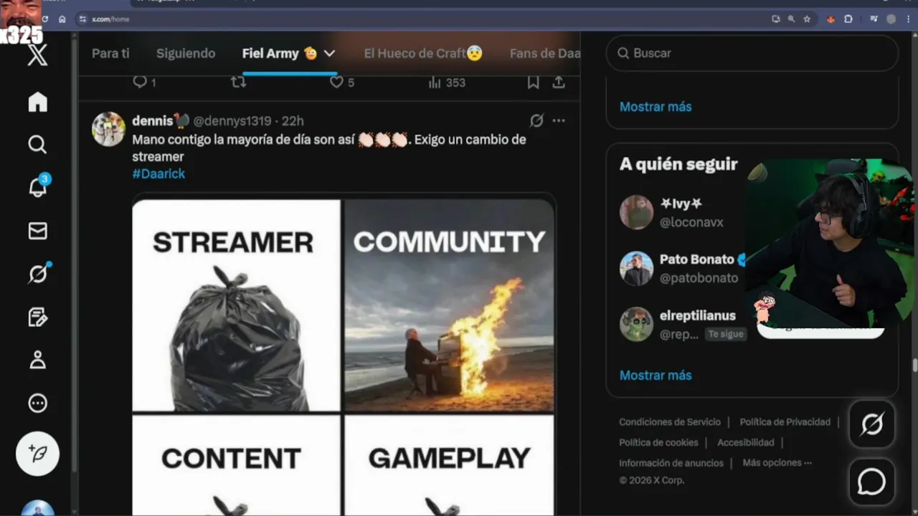Bookmark this page with the star icon
The height and width of the screenshot is (516, 918).
tap(807, 19)
